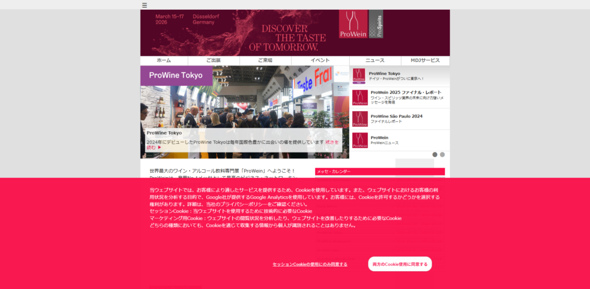Open the MDJサービス menu item
The image size is (590, 289).
(425, 60)
